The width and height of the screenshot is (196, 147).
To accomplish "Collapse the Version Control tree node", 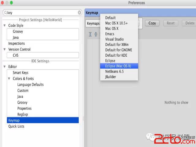I will click(x=5, y=49).
